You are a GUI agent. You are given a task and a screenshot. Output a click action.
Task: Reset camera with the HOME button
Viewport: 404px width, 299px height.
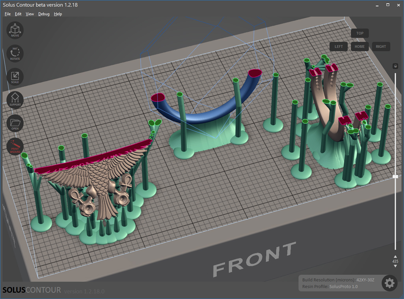click(359, 46)
